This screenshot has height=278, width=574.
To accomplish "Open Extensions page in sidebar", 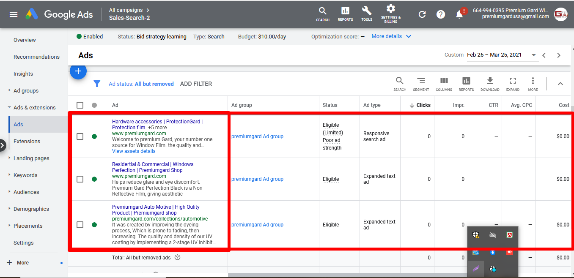I will pyautogui.click(x=27, y=141).
